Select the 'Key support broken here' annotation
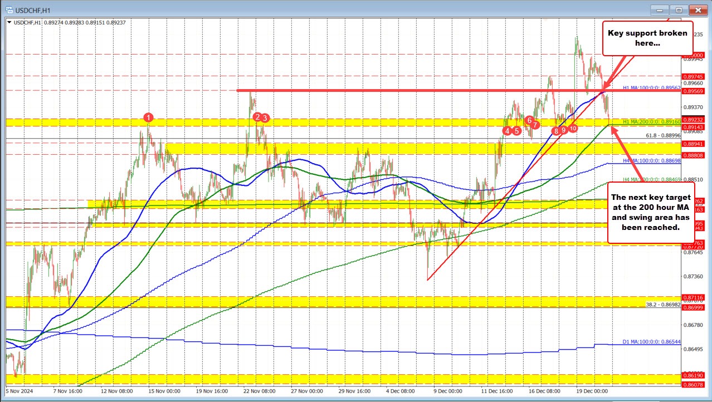 (x=647, y=38)
